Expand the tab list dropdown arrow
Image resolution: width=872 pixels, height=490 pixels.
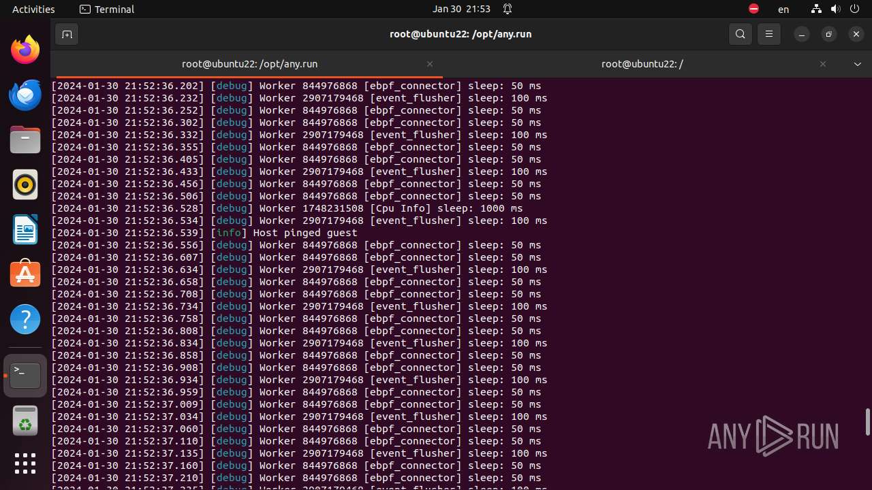[x=858, y=64]
